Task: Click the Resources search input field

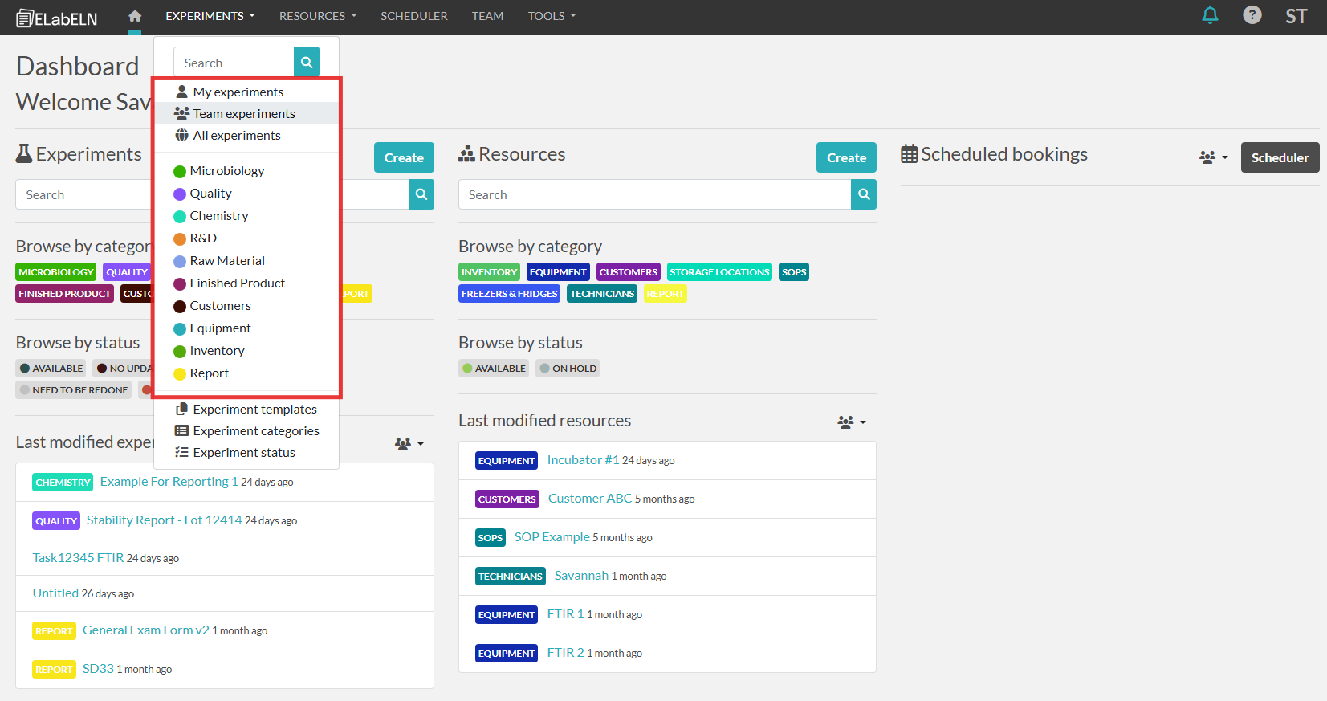Action: [654, 194]
